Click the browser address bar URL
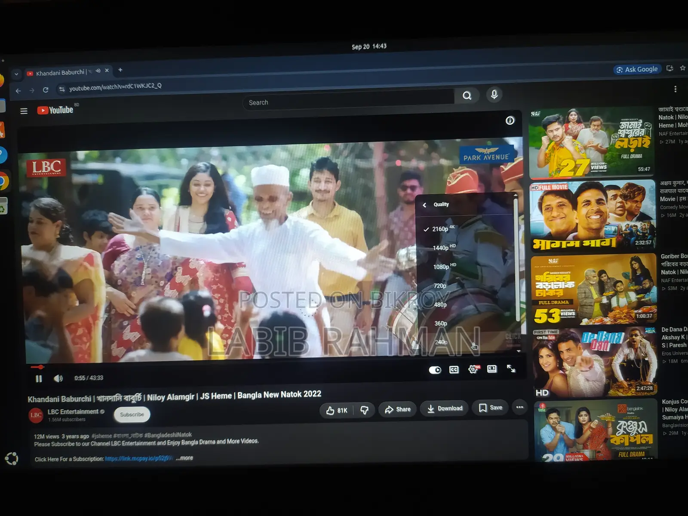Screen dimensions: 688x516 (x=115, y=87)
